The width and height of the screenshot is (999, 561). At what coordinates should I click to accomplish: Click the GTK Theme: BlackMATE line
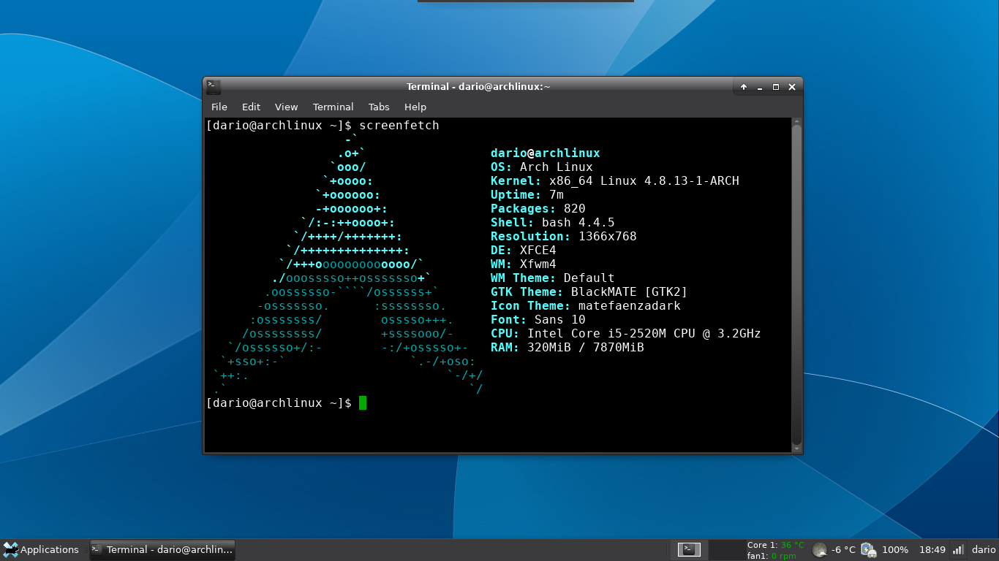589,292
